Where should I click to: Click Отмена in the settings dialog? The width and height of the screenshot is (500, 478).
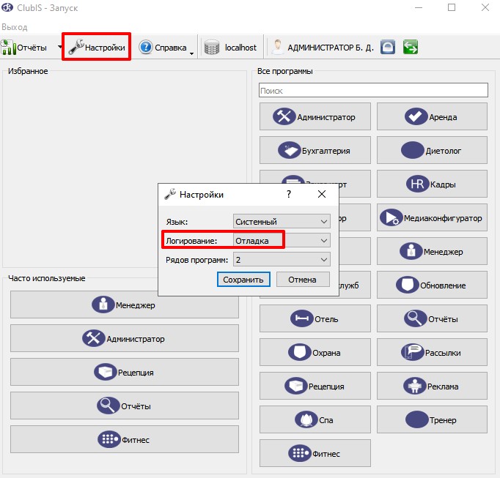pos(303,280)
